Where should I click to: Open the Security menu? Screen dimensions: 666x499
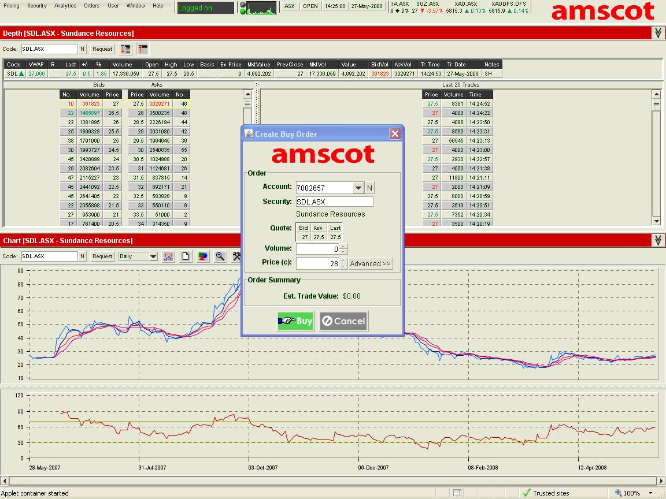pos(37,6)
